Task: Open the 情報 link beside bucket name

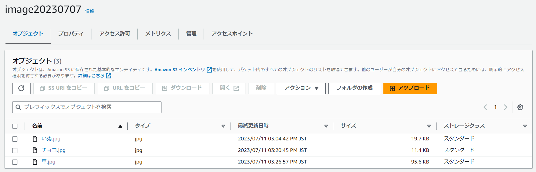Action: 89,11
